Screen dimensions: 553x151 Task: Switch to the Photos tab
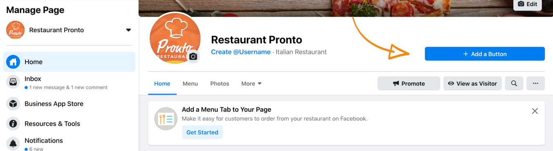[220, 84]
